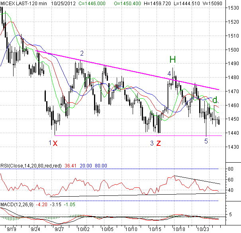Click blue wave label 2
This screenshot has width=241, height=233.
(x=82, y=53)
